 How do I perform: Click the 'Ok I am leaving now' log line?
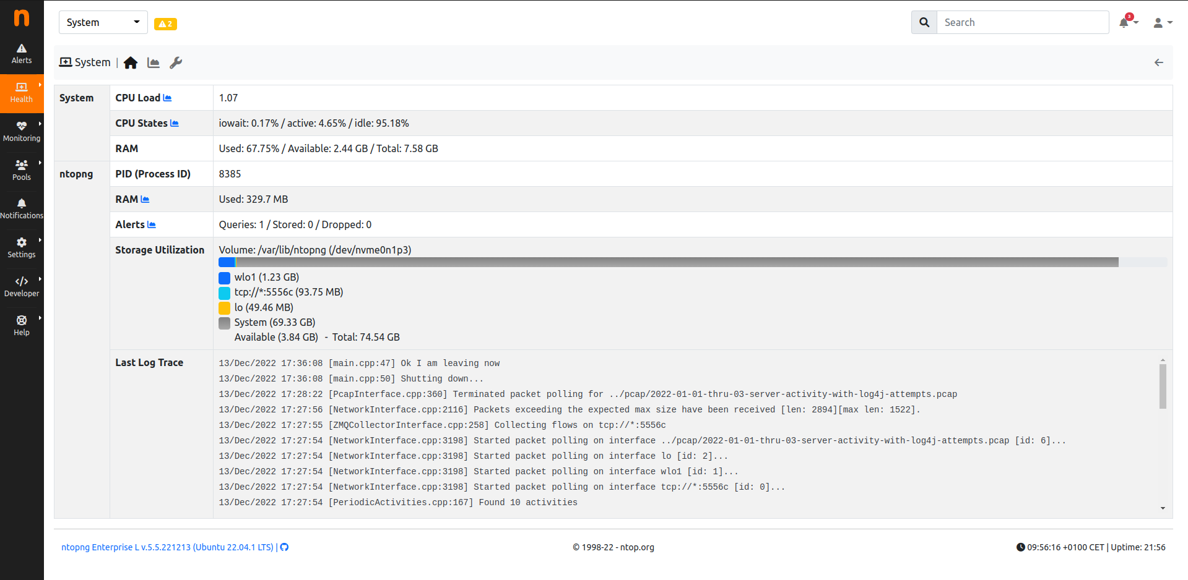pyautogui.click(x=359, y=364)
